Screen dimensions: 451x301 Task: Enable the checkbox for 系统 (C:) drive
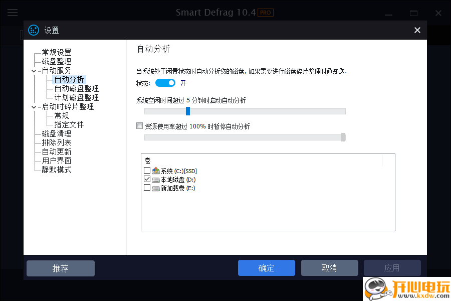point(147,171)
